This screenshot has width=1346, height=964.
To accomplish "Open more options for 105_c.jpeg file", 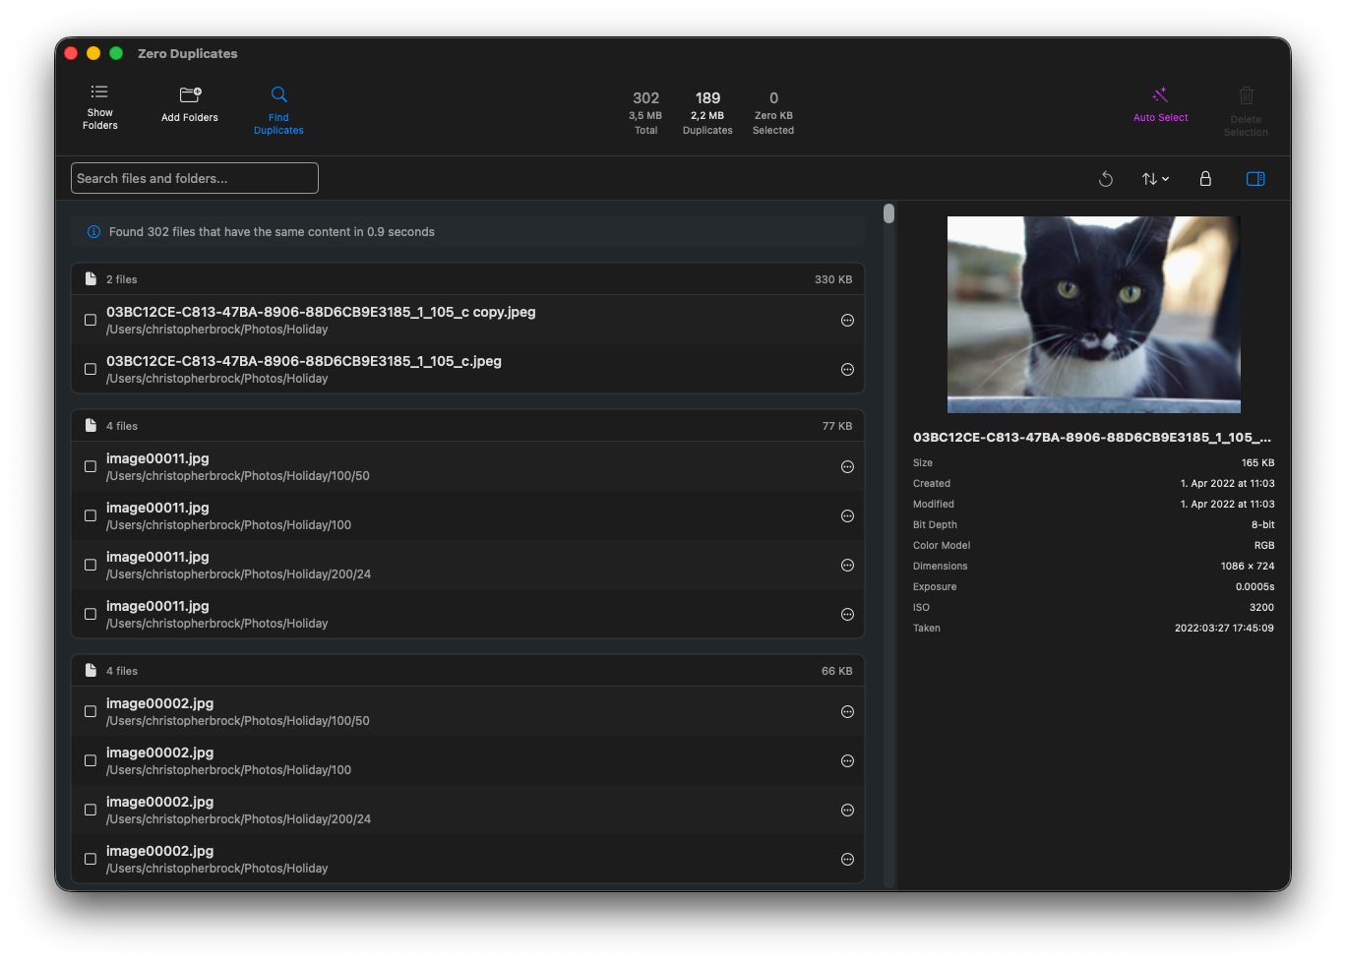I will 847,369.
